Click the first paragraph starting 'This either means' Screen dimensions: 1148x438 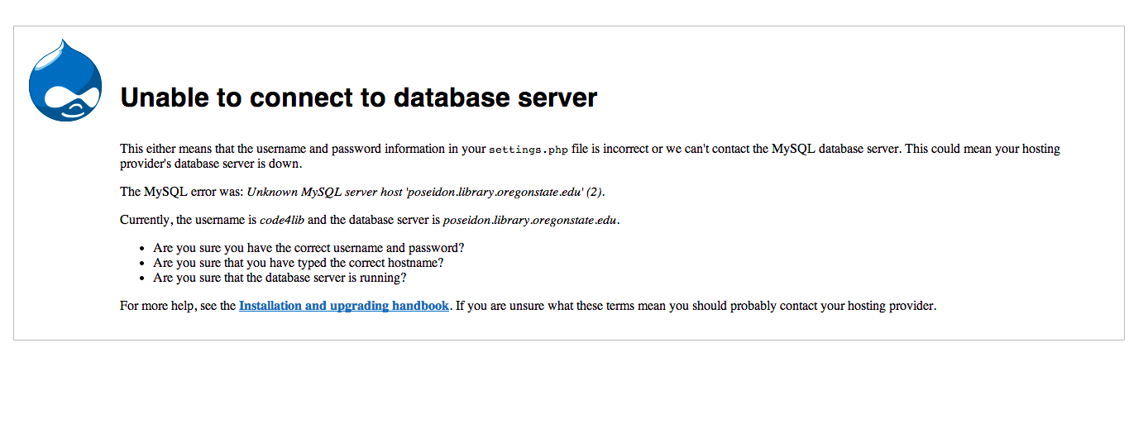coord(591,156)
